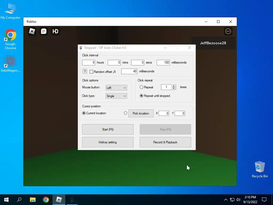Open the Roblox chat icon

click(44, 31)
